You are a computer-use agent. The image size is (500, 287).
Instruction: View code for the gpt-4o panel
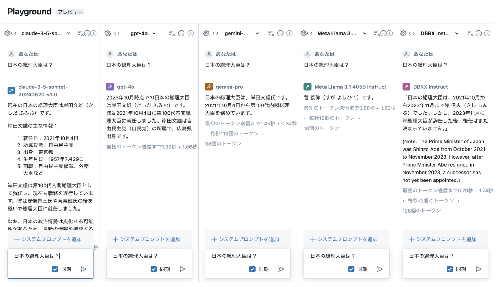pyautogui.click(x=117, y=33)
